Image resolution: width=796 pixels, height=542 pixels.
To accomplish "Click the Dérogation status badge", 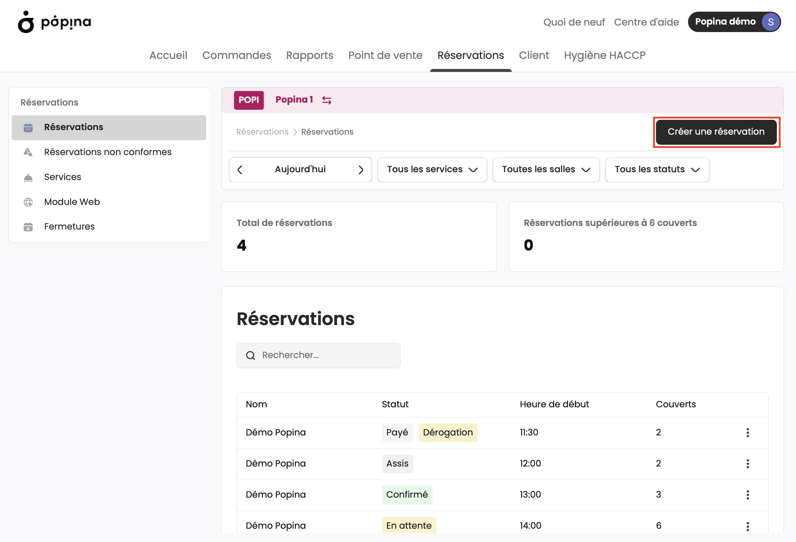I will tap(448, 433).
